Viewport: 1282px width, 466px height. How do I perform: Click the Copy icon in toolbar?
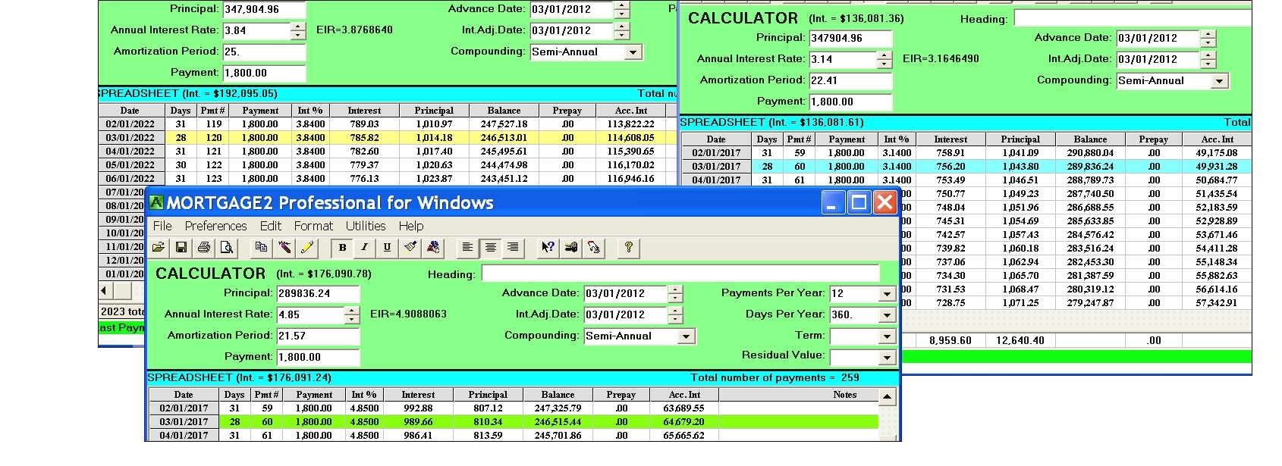click(261, 247)
